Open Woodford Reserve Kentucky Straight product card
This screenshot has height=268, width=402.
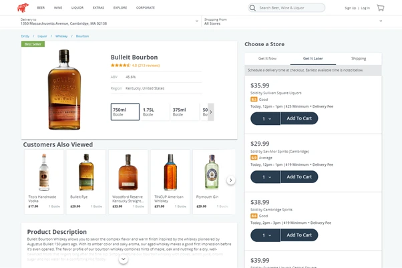pyautogui.click(x=128, y=182)
